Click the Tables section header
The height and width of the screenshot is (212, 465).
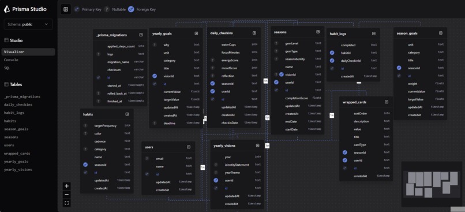tap(13, 84)
